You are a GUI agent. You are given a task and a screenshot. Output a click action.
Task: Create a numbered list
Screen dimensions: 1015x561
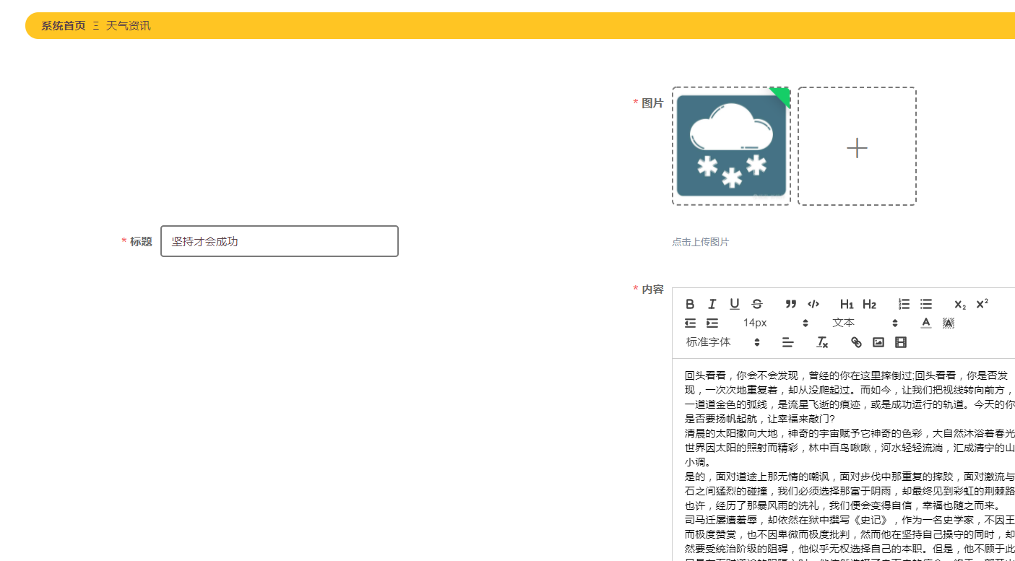click(904, 304)
